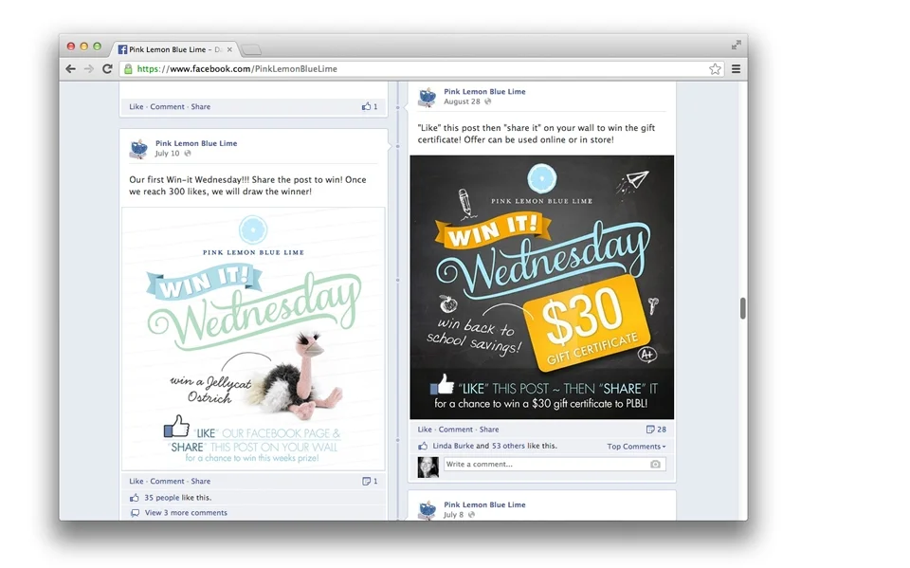Open the $30 gift certificate chalkboard image

[542, 287]
